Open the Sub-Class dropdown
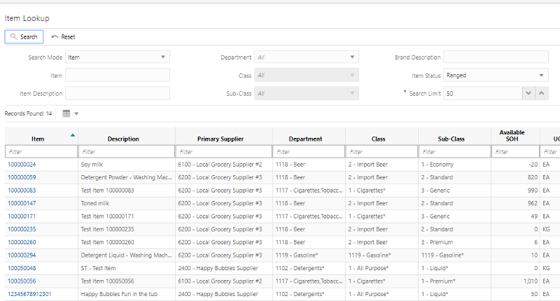 point(307,94)
